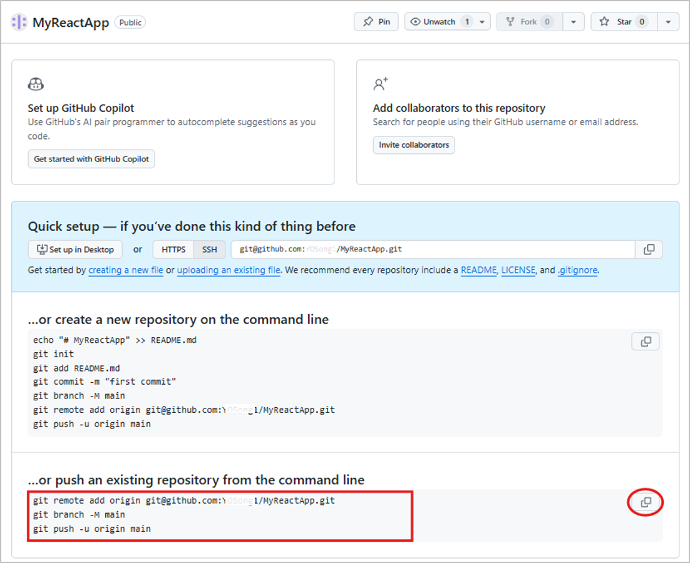Click the Fork count badge
This screenshot has width=690, height=563.
point(547,21)
